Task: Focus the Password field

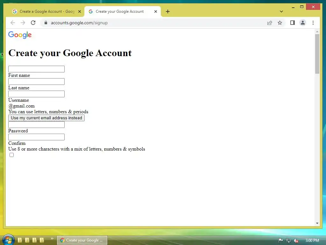Action: pyautogui.click(x=36, y=125)
